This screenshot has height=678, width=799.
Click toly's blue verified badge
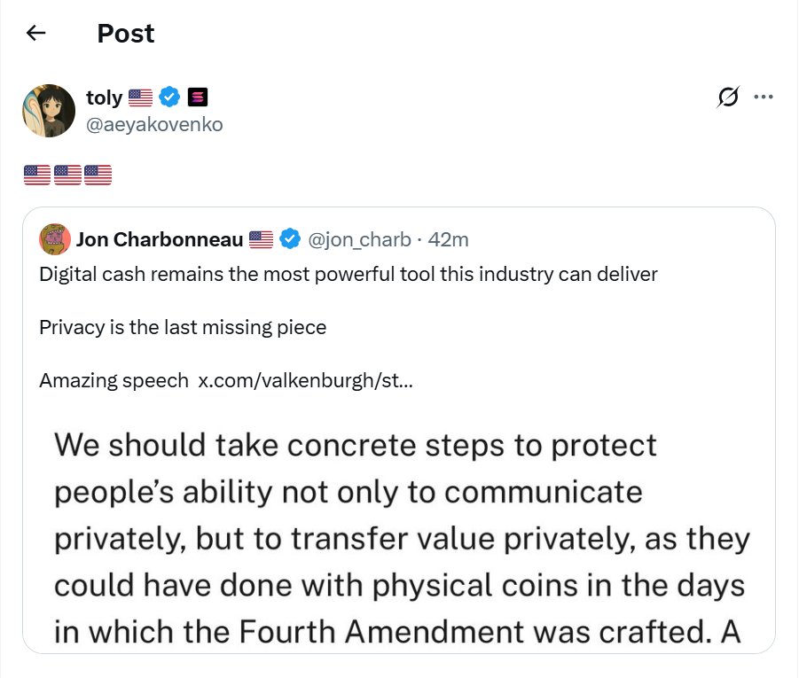point(169,97)
